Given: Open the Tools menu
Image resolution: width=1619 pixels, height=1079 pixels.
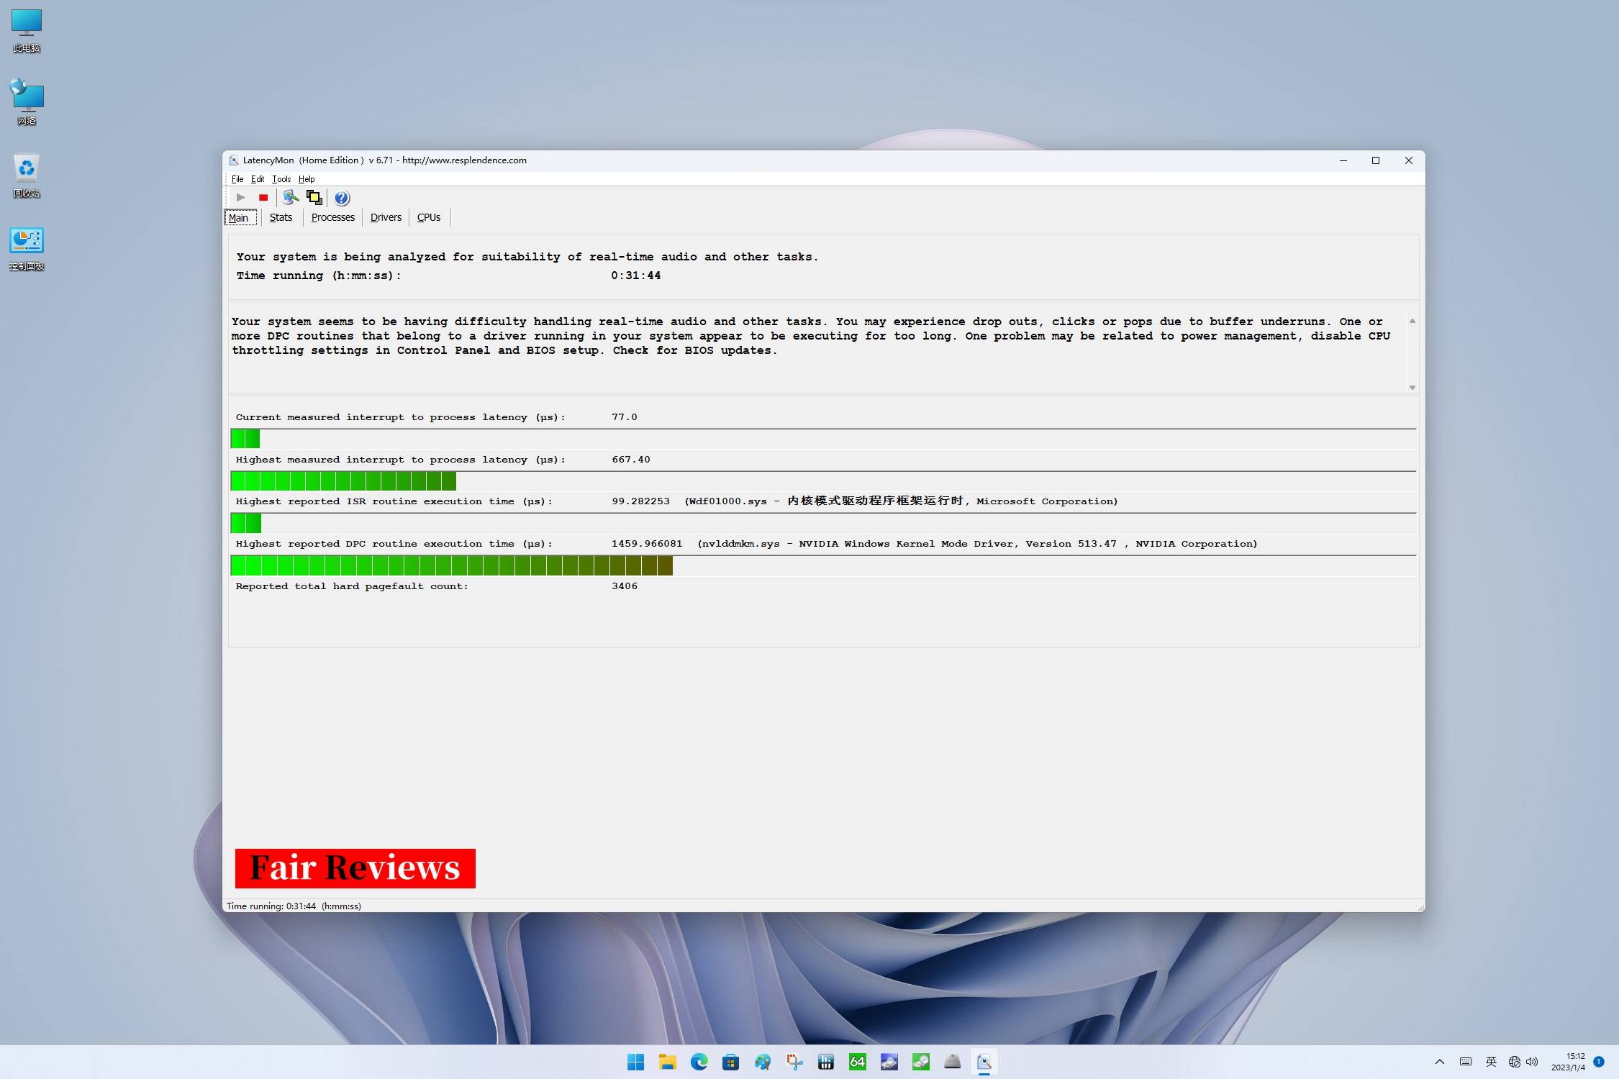Looking at the screenshot, I should [x=281, y=179].
